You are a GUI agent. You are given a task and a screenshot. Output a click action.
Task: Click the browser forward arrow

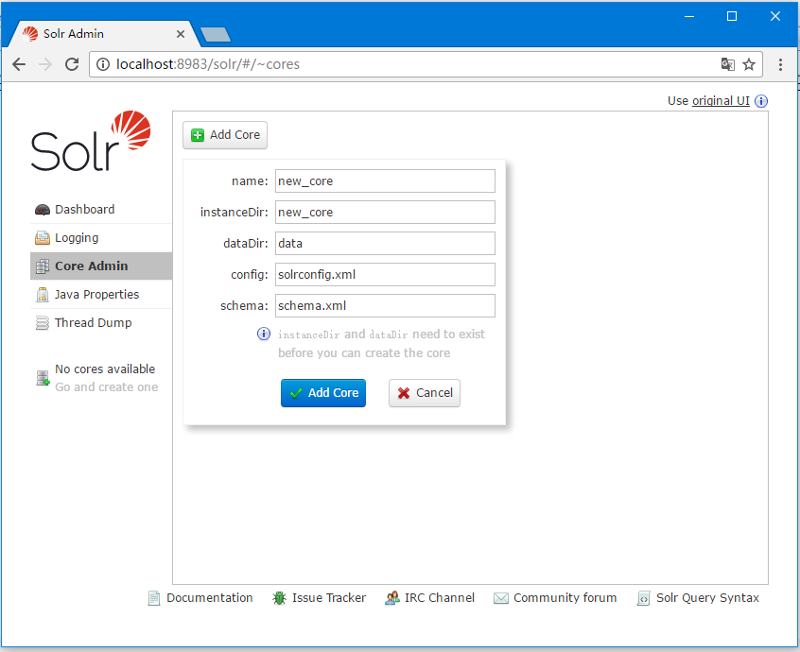coord(45,64)
